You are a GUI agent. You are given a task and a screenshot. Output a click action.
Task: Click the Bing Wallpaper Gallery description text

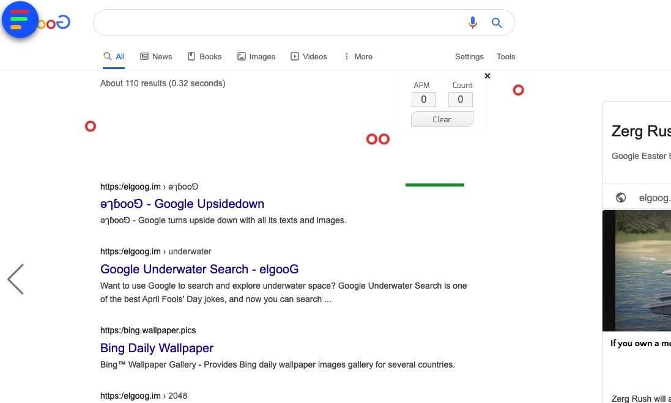coord(277,364)
